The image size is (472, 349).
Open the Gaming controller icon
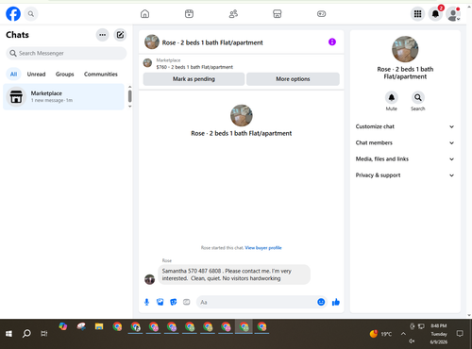tap(321, 14)
